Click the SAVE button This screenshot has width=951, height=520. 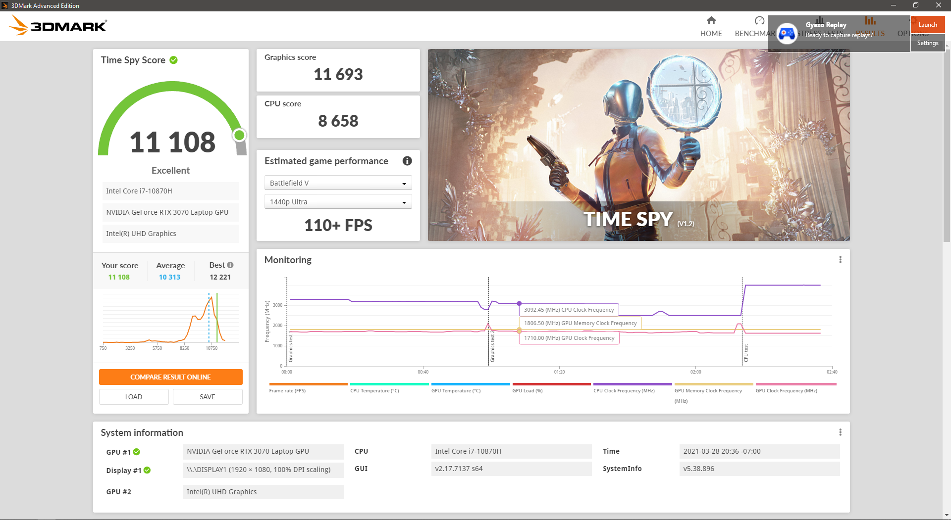pyautogui.click(x=208, y=397)
